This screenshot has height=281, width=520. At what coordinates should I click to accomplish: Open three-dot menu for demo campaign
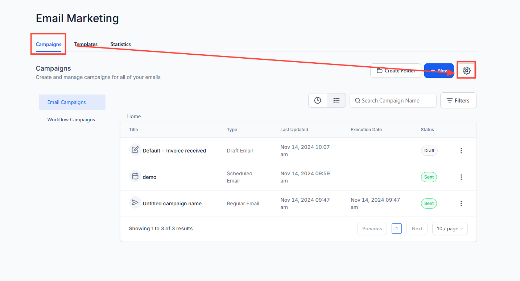[x=461, y=177]
